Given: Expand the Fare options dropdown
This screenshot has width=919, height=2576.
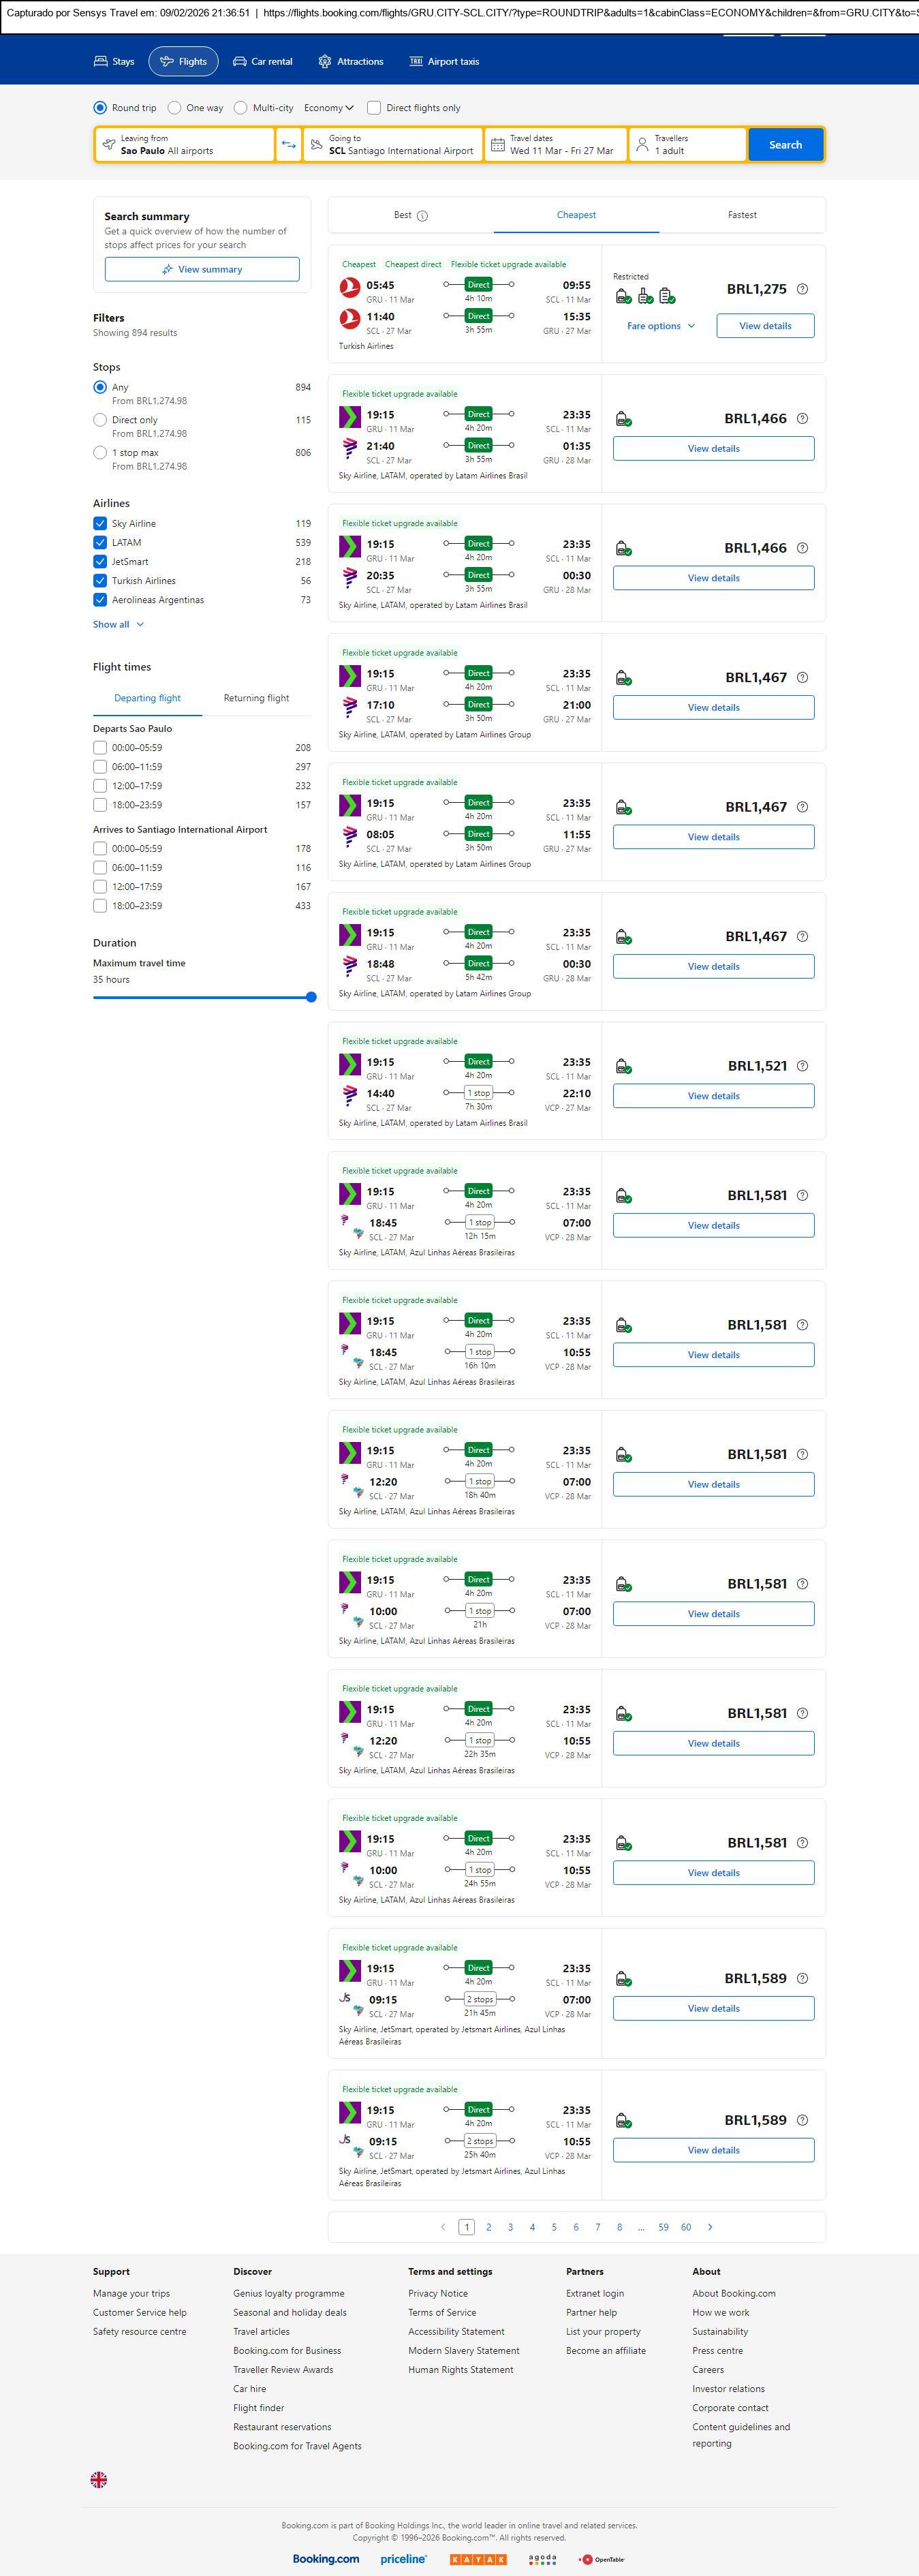Looking at the screenshot, I should coord(660,326).
